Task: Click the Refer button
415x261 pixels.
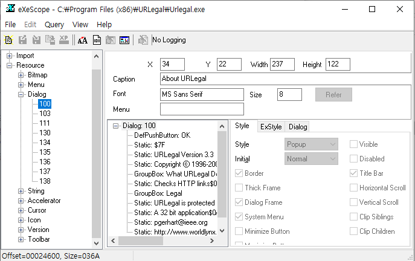Action: coord(333,94)
